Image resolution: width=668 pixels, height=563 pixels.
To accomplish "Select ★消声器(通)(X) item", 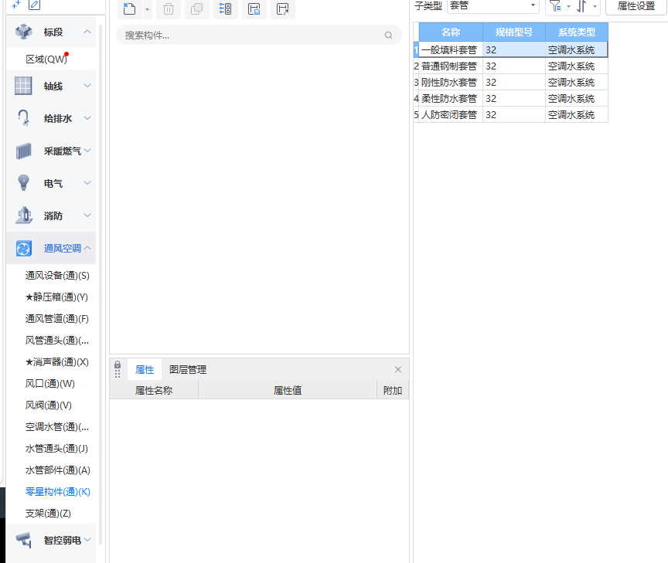I will [57, 362].
